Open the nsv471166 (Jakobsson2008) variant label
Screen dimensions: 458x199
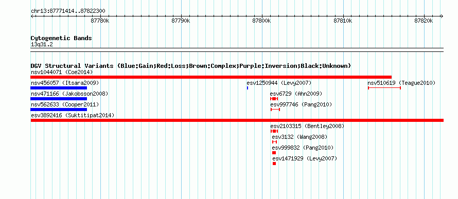69,94
